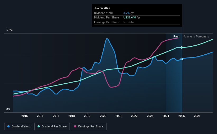Viewport: 217px width, 134px height.
Task: Click the 0% y-axis label
Action: pos(8,109)
